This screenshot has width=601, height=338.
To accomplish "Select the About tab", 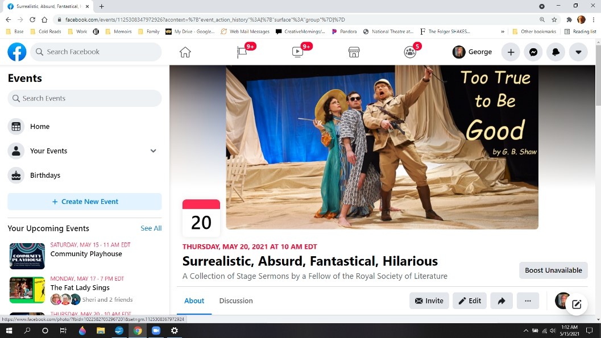I will coord(194,301).
